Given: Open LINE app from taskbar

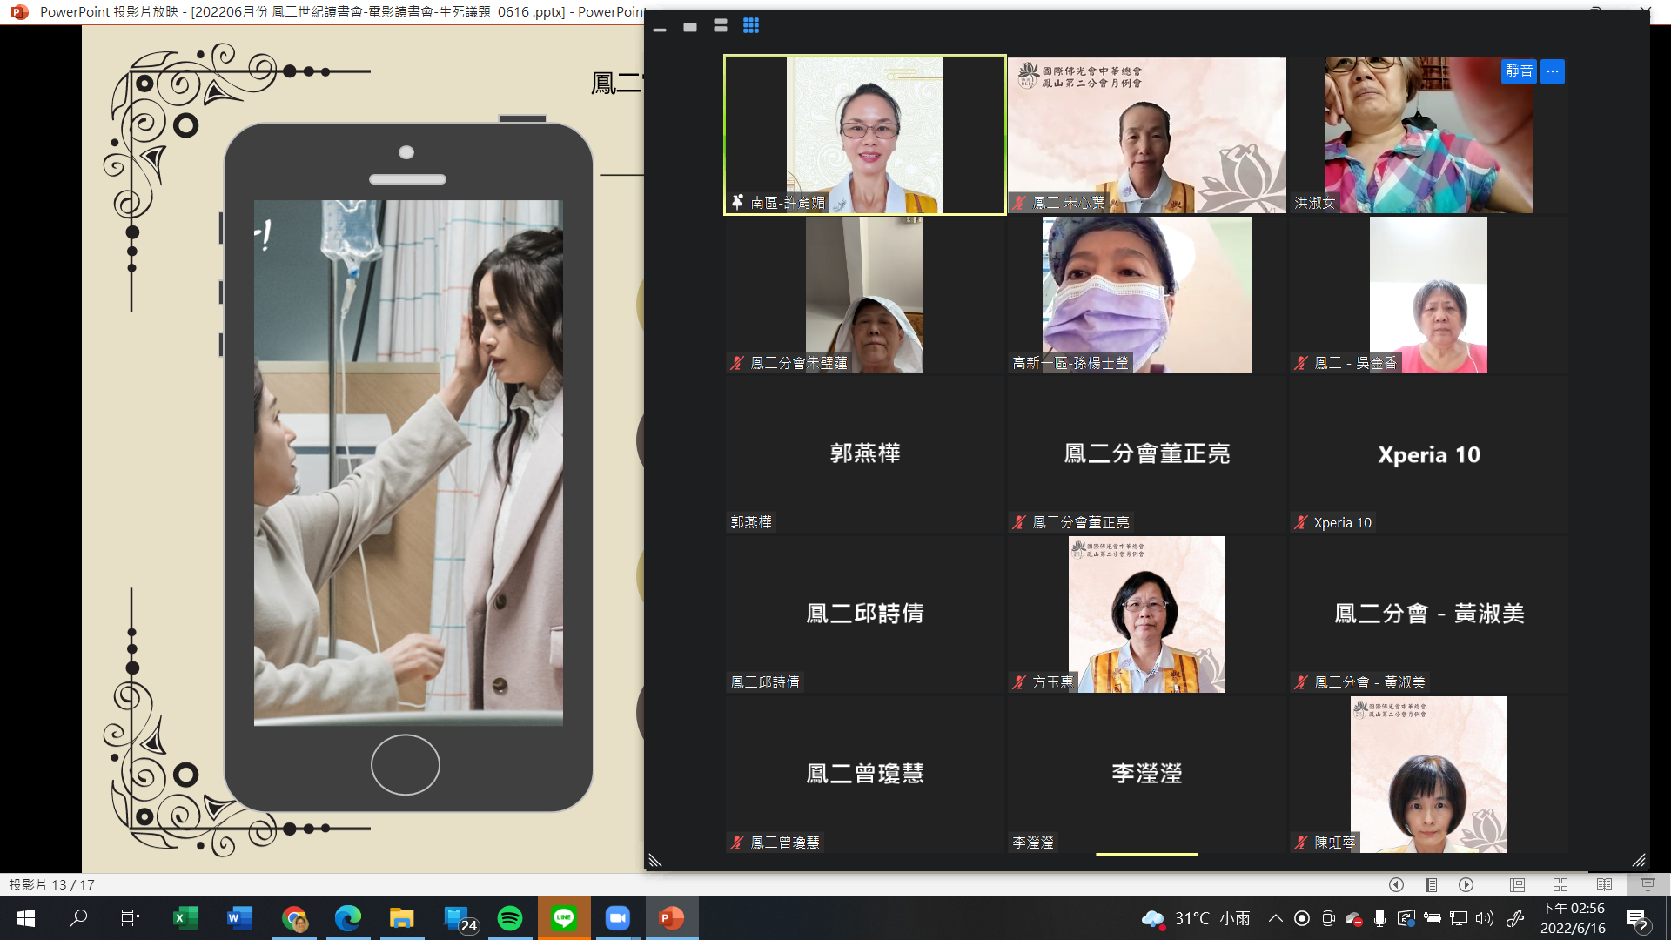Looking at the screenshot, I should (x=564, y=918).
